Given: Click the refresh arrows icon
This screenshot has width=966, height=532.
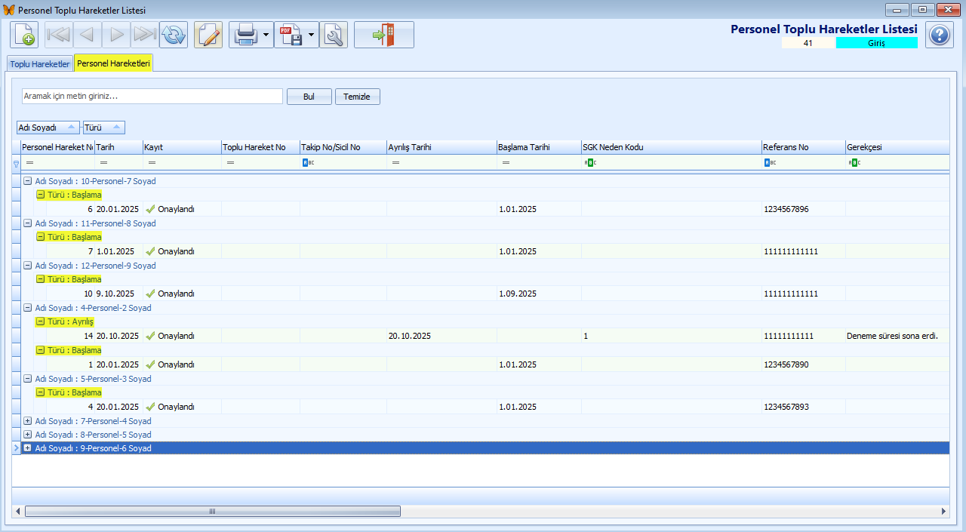Looking at the screenshot, I should click(174, 35).
